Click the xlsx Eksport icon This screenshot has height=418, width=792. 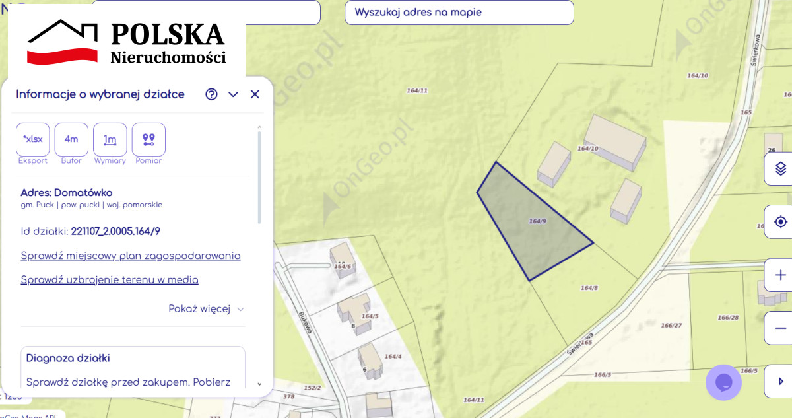(33, 139)
